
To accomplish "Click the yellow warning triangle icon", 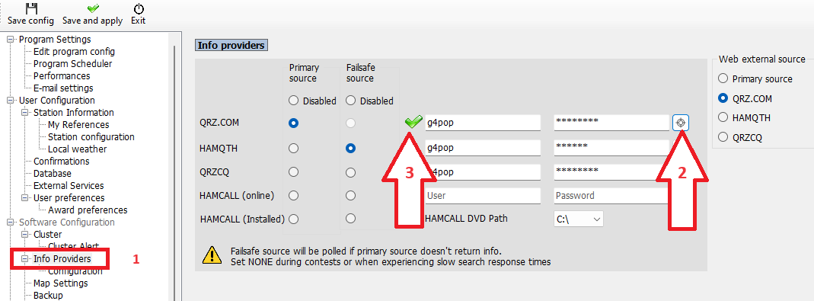I will pos(212,255).
